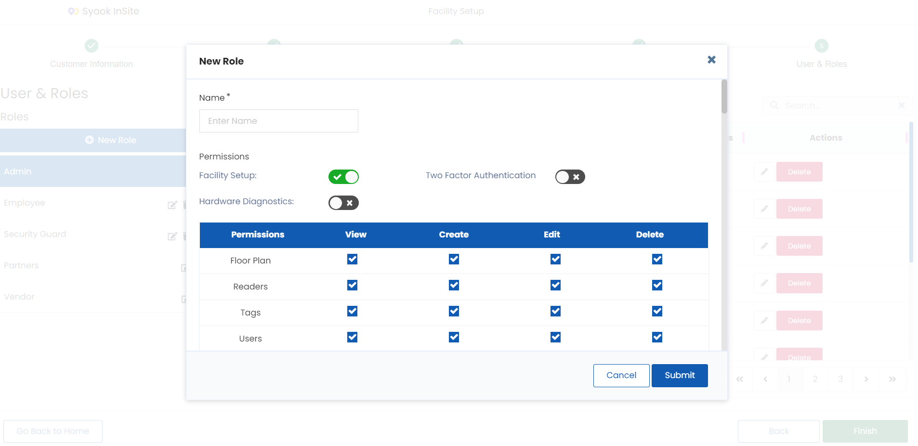Go to last page with double chevron

tap(892, 380)
